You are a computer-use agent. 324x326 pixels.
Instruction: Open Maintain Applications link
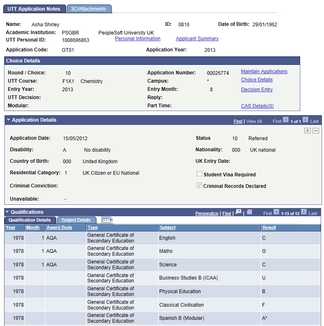click(x=264, y=72)
